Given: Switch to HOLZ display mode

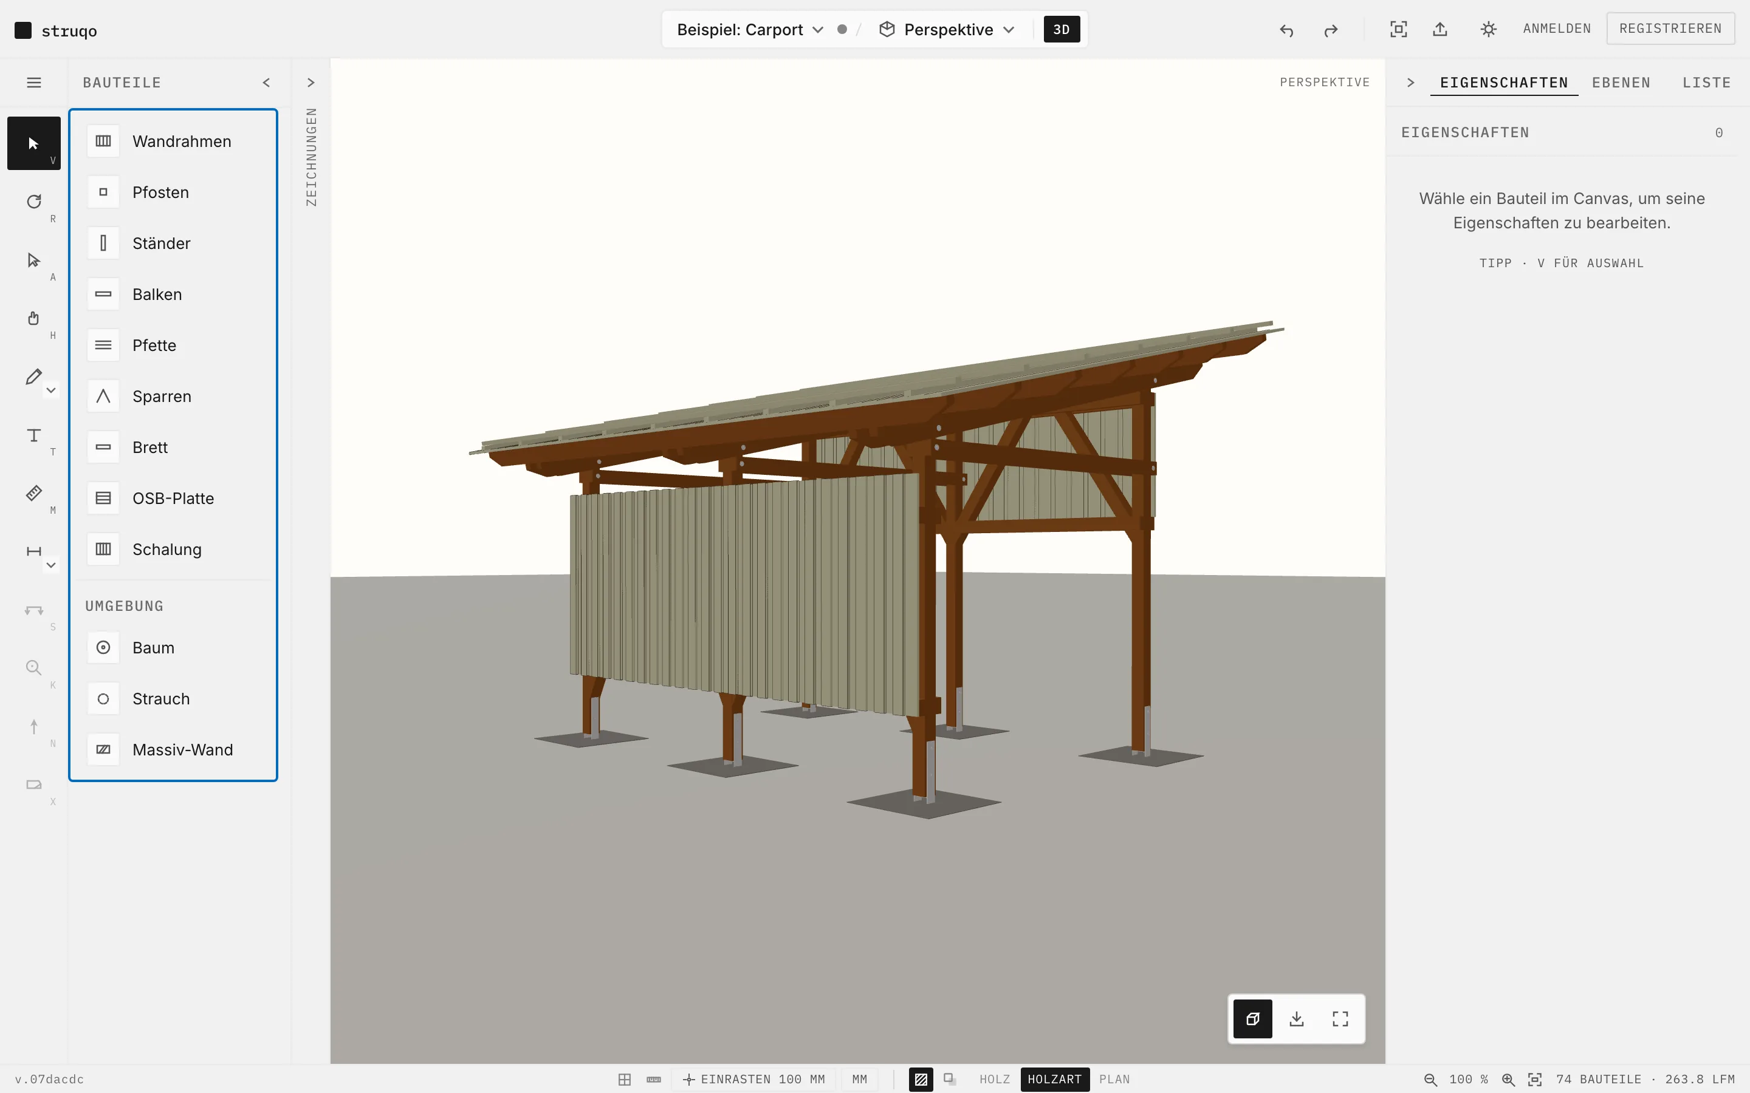Looking at the screenshot, I should coord(994,1079).
